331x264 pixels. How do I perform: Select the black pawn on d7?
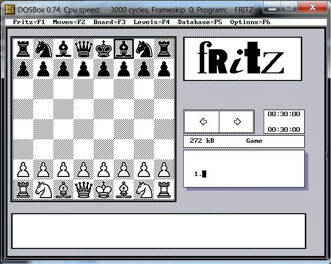pos(84,69)
